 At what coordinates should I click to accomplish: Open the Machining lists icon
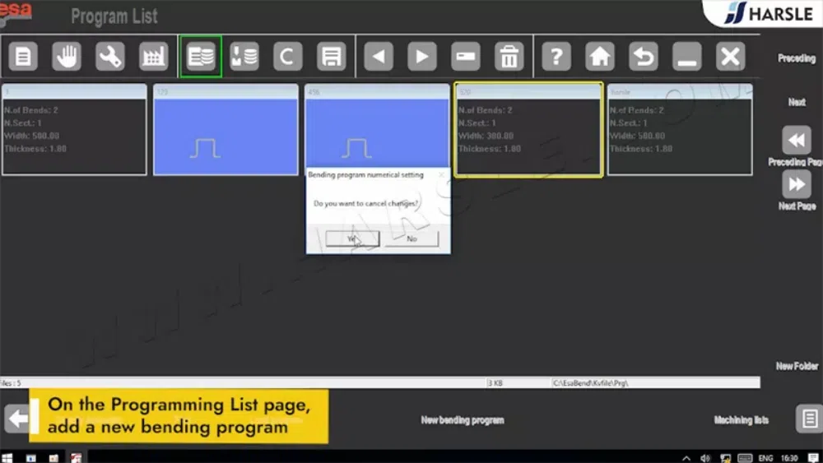point(809,419)
